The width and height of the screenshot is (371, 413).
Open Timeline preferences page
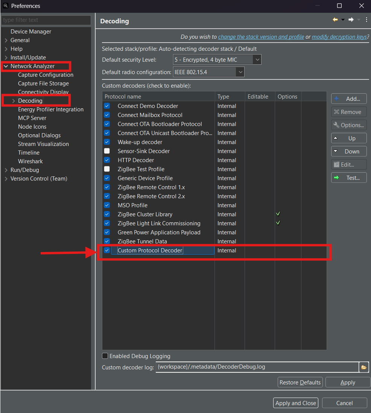pyautogui.click(x=29, y=153)
